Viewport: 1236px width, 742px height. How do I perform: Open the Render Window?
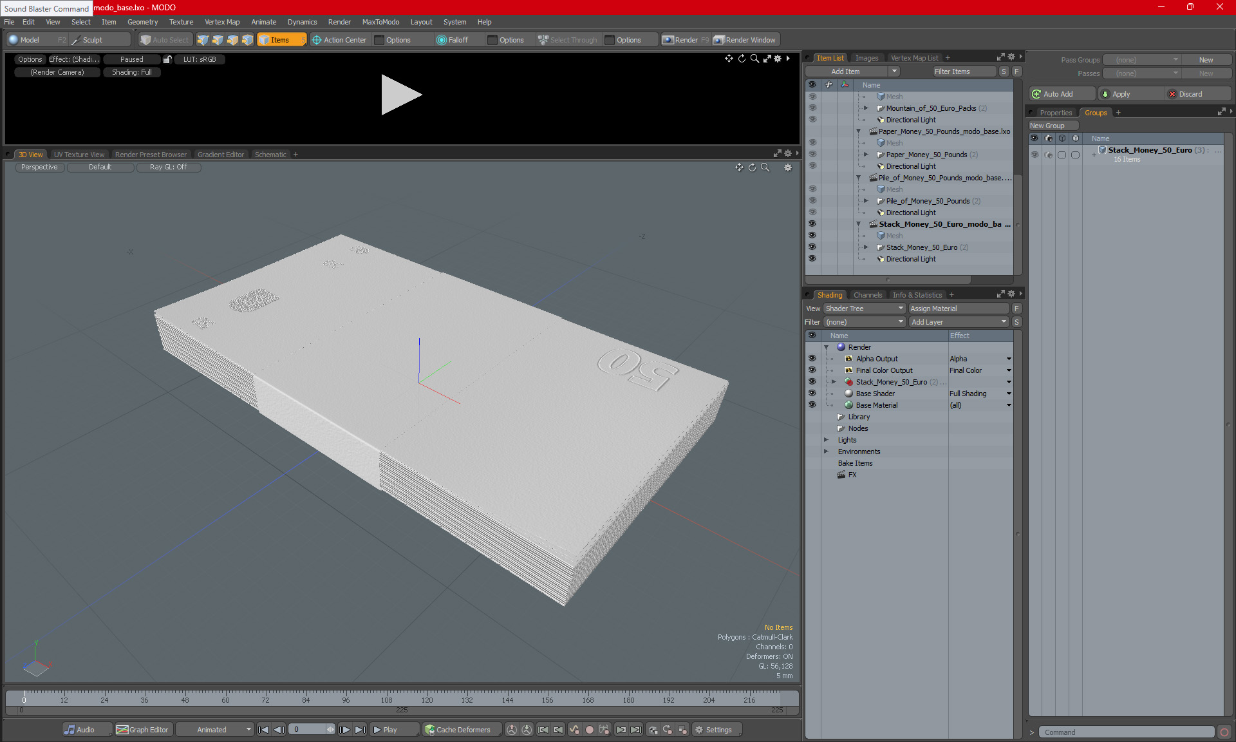(745, 40)
